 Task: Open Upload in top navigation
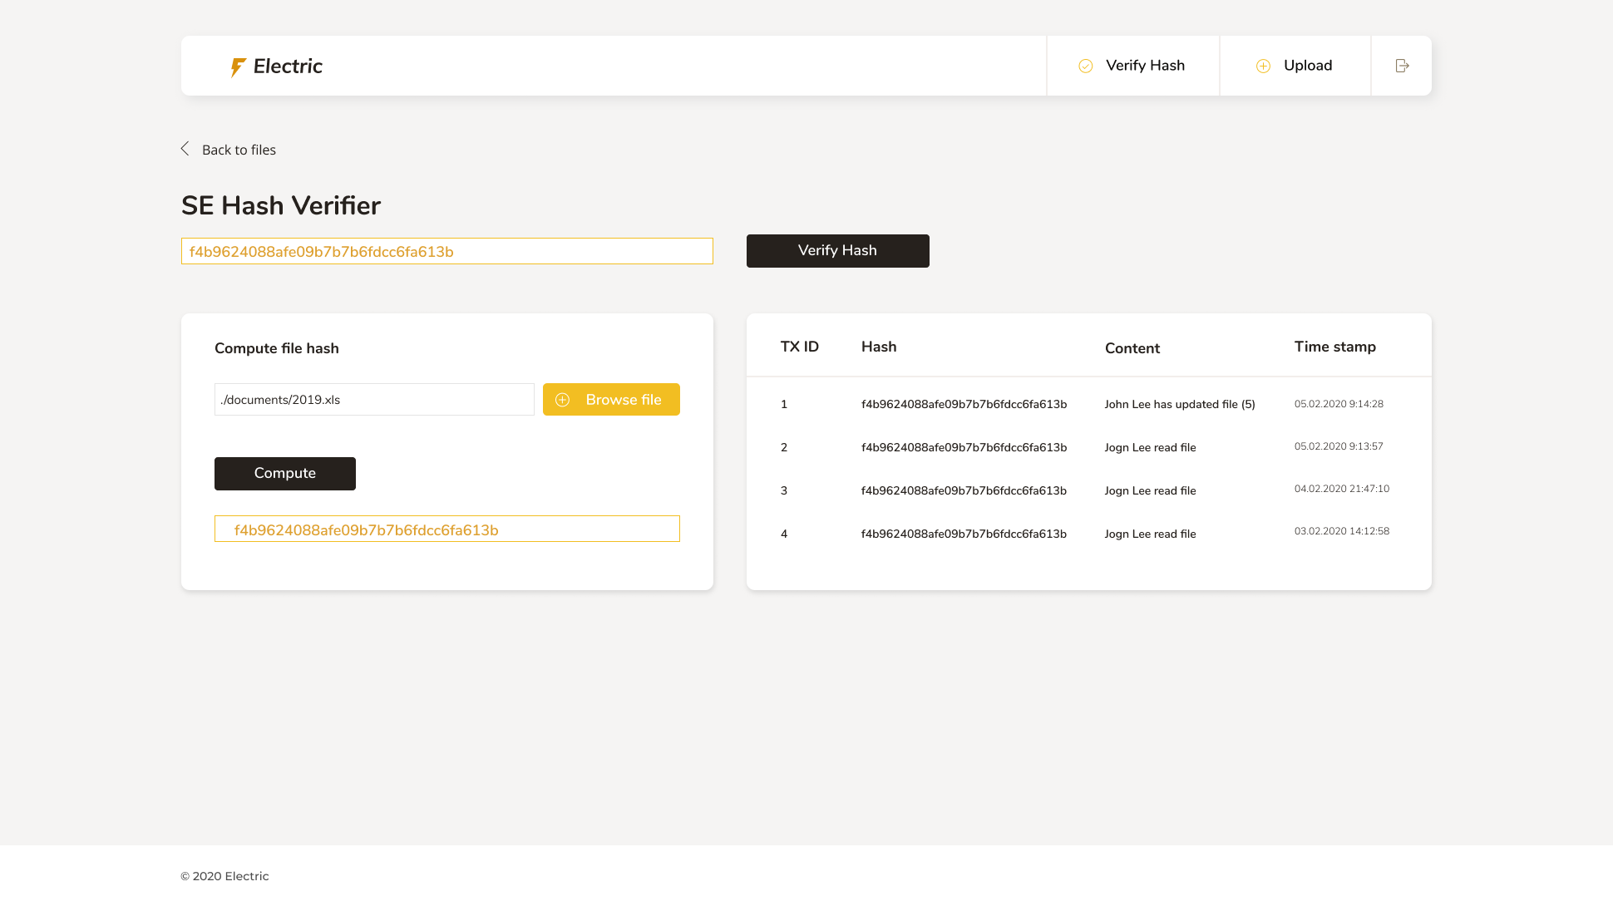pos(1307,66)
